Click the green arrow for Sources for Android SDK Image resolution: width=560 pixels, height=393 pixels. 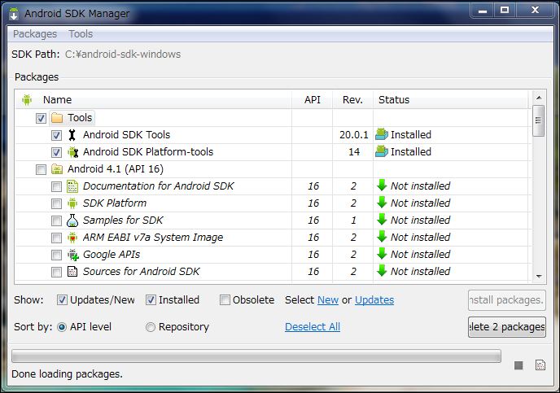(382, 271)
